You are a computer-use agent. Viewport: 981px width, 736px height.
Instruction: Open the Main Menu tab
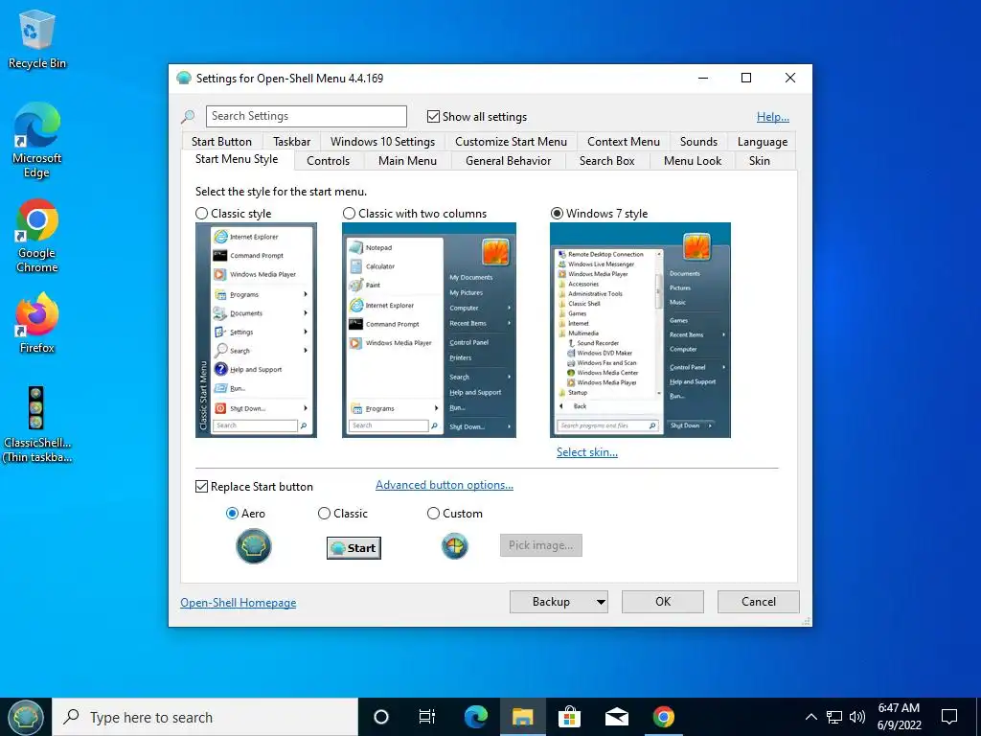click(407, 161)
